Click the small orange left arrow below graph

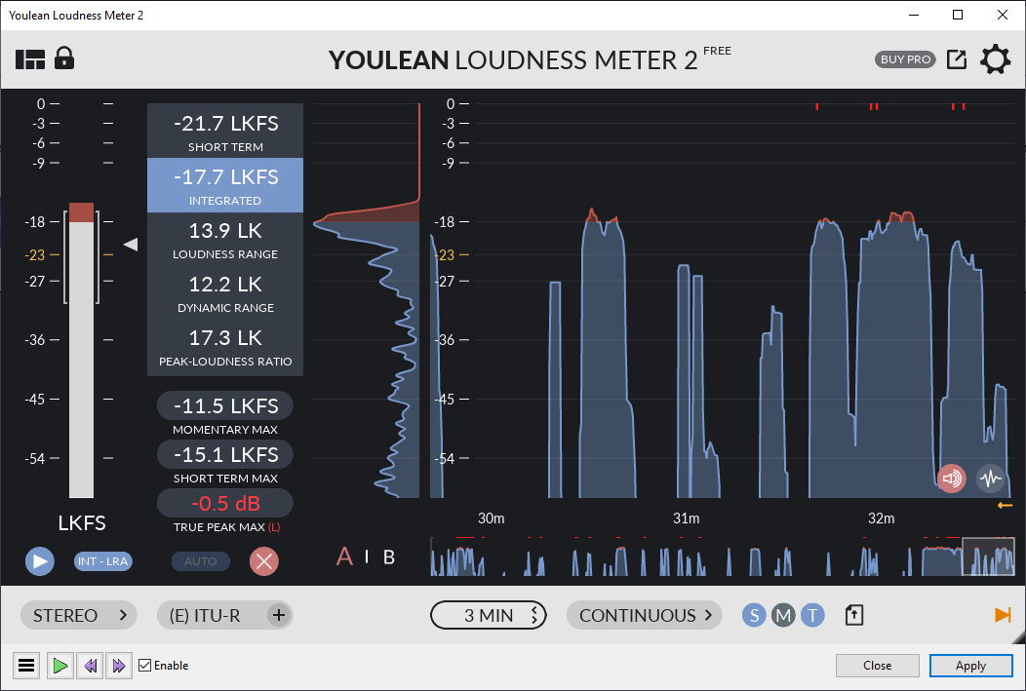pos(1006,506)
